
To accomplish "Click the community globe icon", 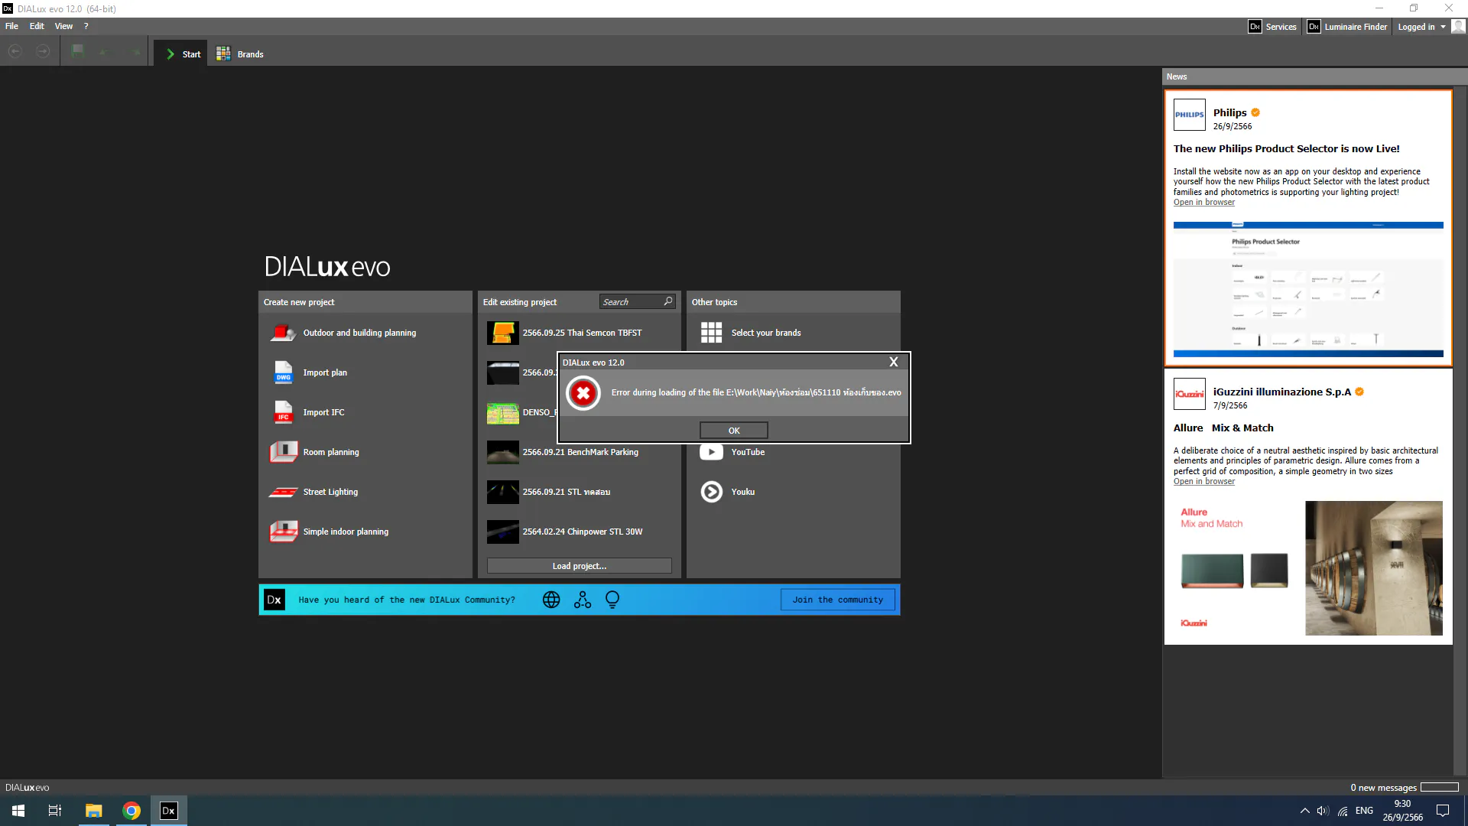I will (x=551, y=600).
